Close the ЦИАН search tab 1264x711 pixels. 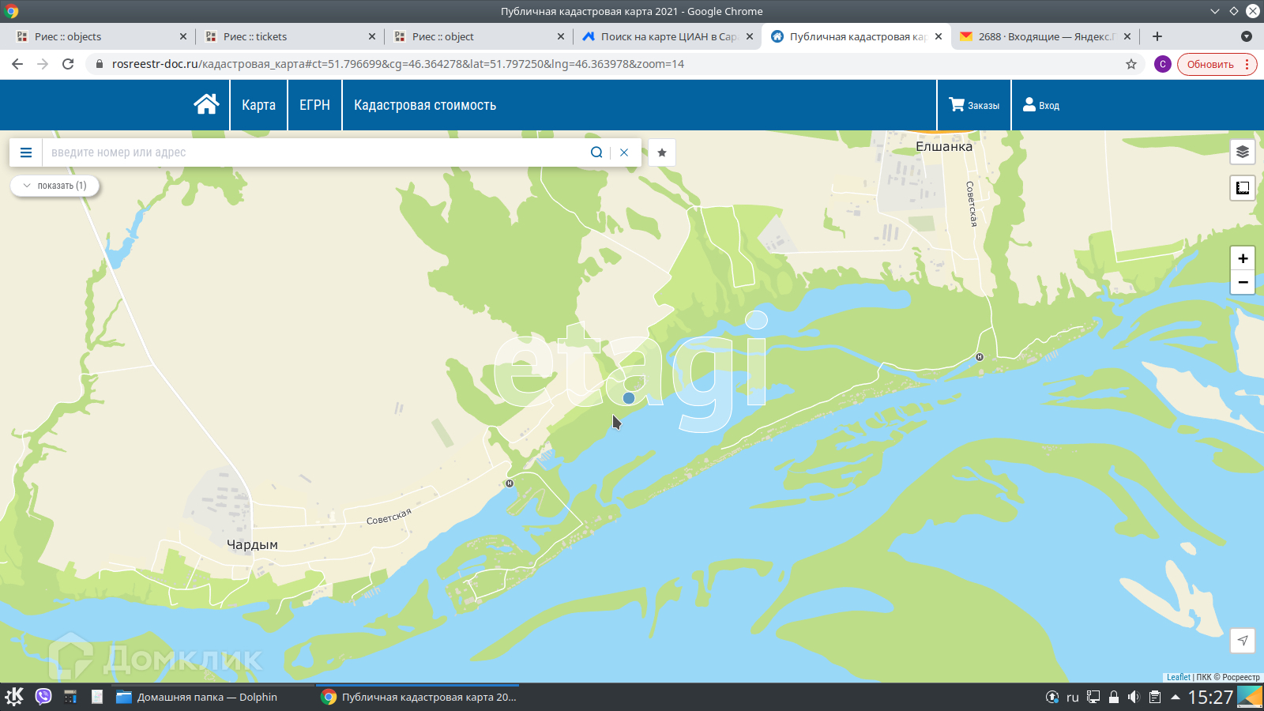750,36
